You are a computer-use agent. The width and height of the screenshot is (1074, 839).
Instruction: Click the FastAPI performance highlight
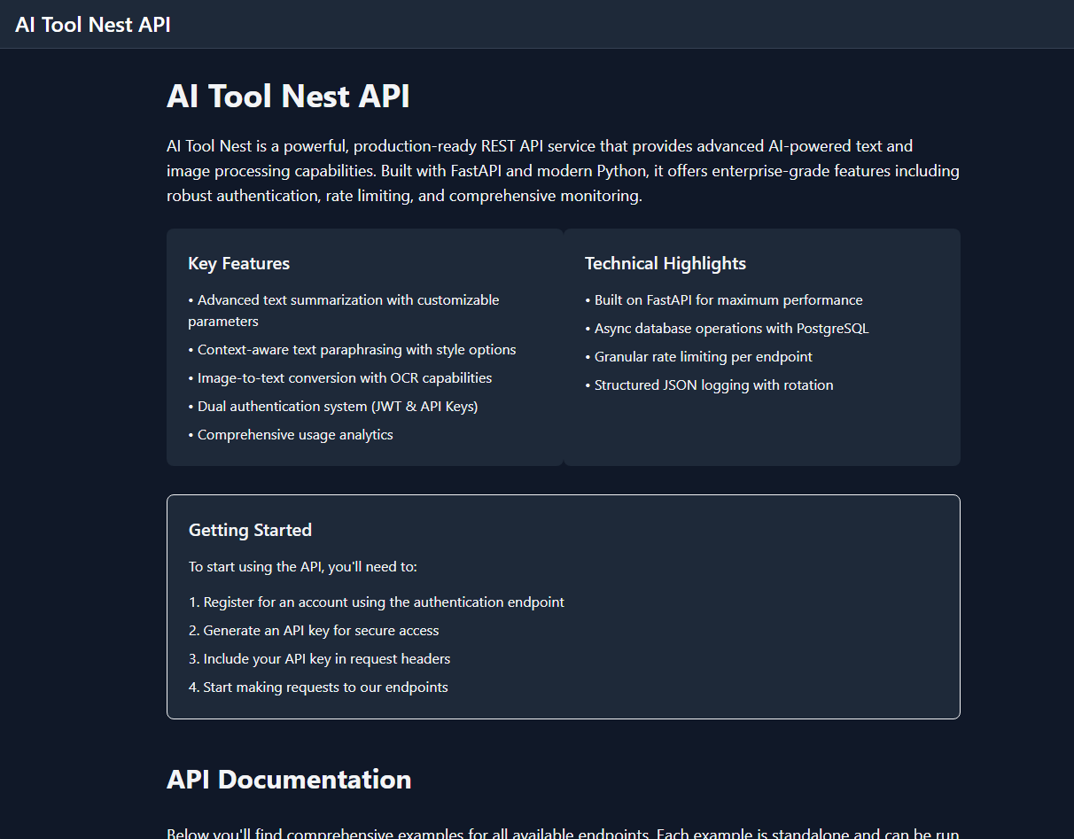(726, 299)
